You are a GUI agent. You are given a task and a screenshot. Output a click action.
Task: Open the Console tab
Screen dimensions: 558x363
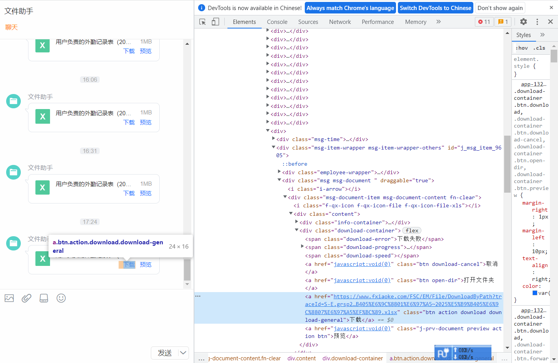[x=277, y=22]
